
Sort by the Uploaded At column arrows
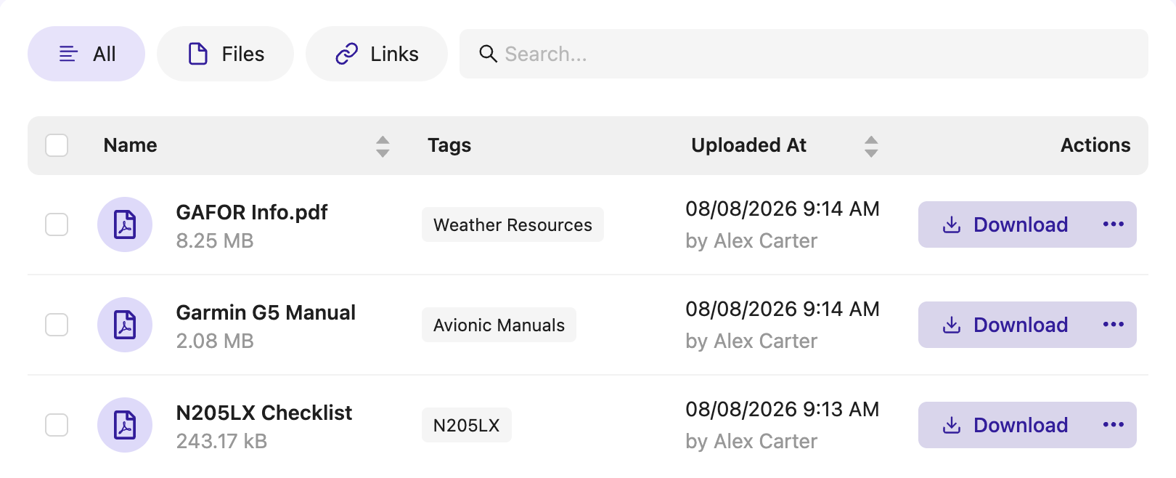871,146
